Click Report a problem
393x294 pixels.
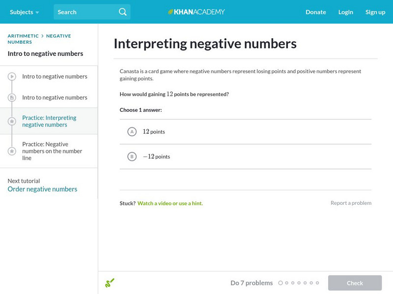[x=351, y=203]
